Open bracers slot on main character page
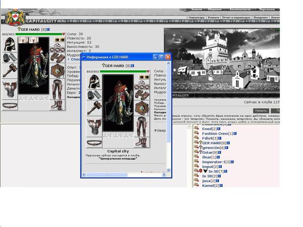 tap(10, 58)
